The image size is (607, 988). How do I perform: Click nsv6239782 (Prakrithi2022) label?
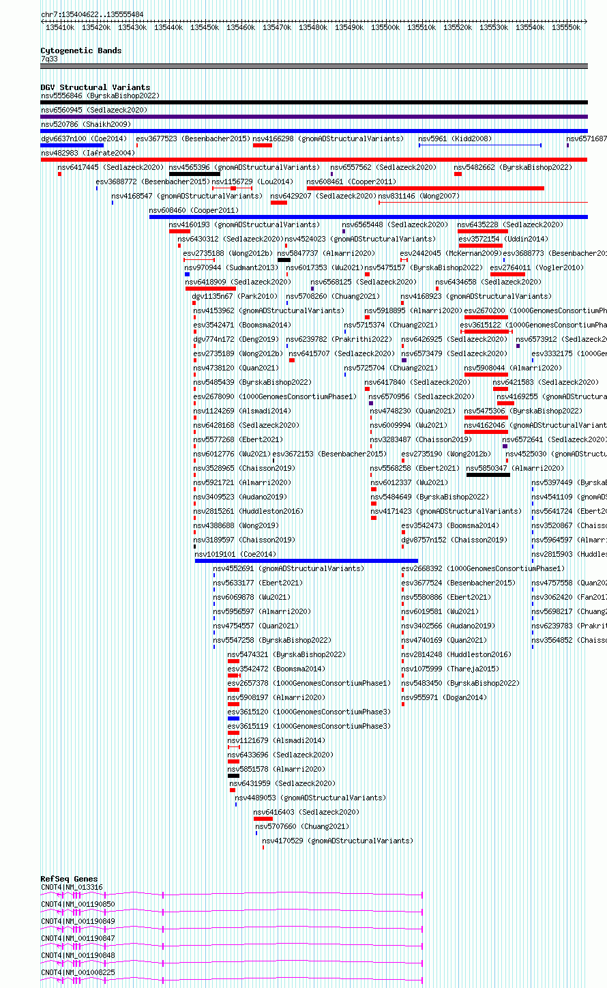point(339,339)
